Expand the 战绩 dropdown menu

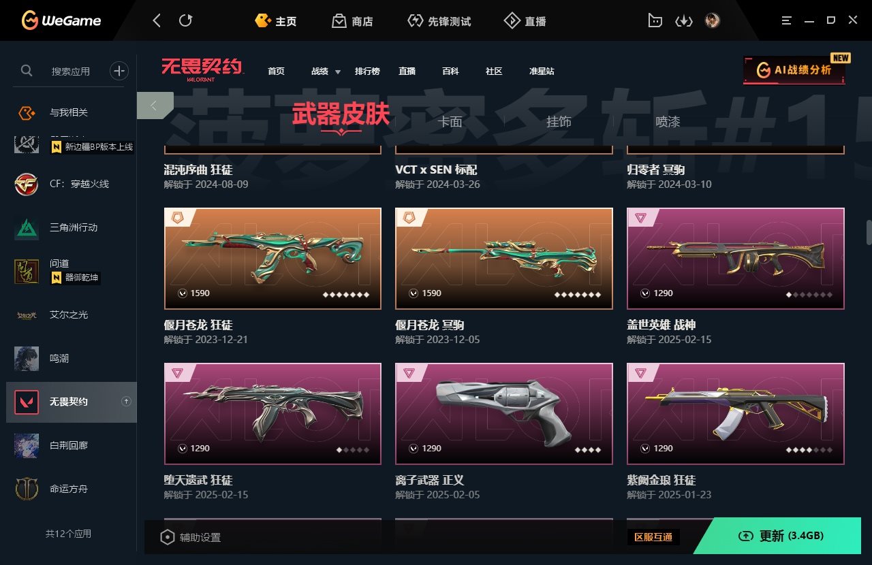click(x=326, y=71)
